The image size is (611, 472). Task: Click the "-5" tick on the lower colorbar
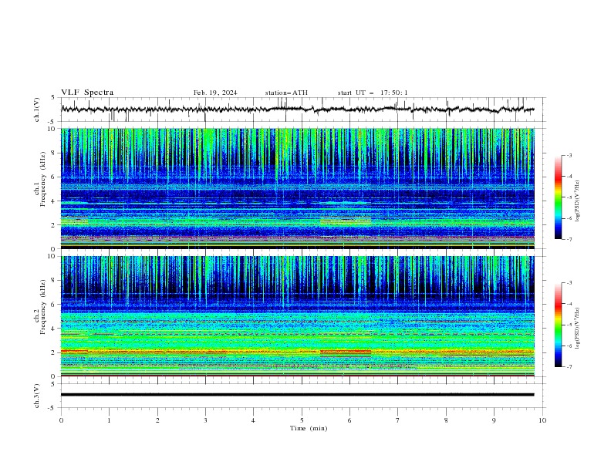coord(569,325)
